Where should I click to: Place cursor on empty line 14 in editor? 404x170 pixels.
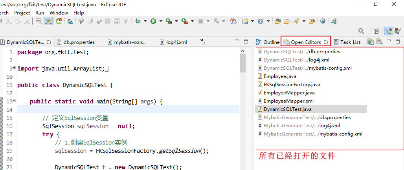click(128, 109)
